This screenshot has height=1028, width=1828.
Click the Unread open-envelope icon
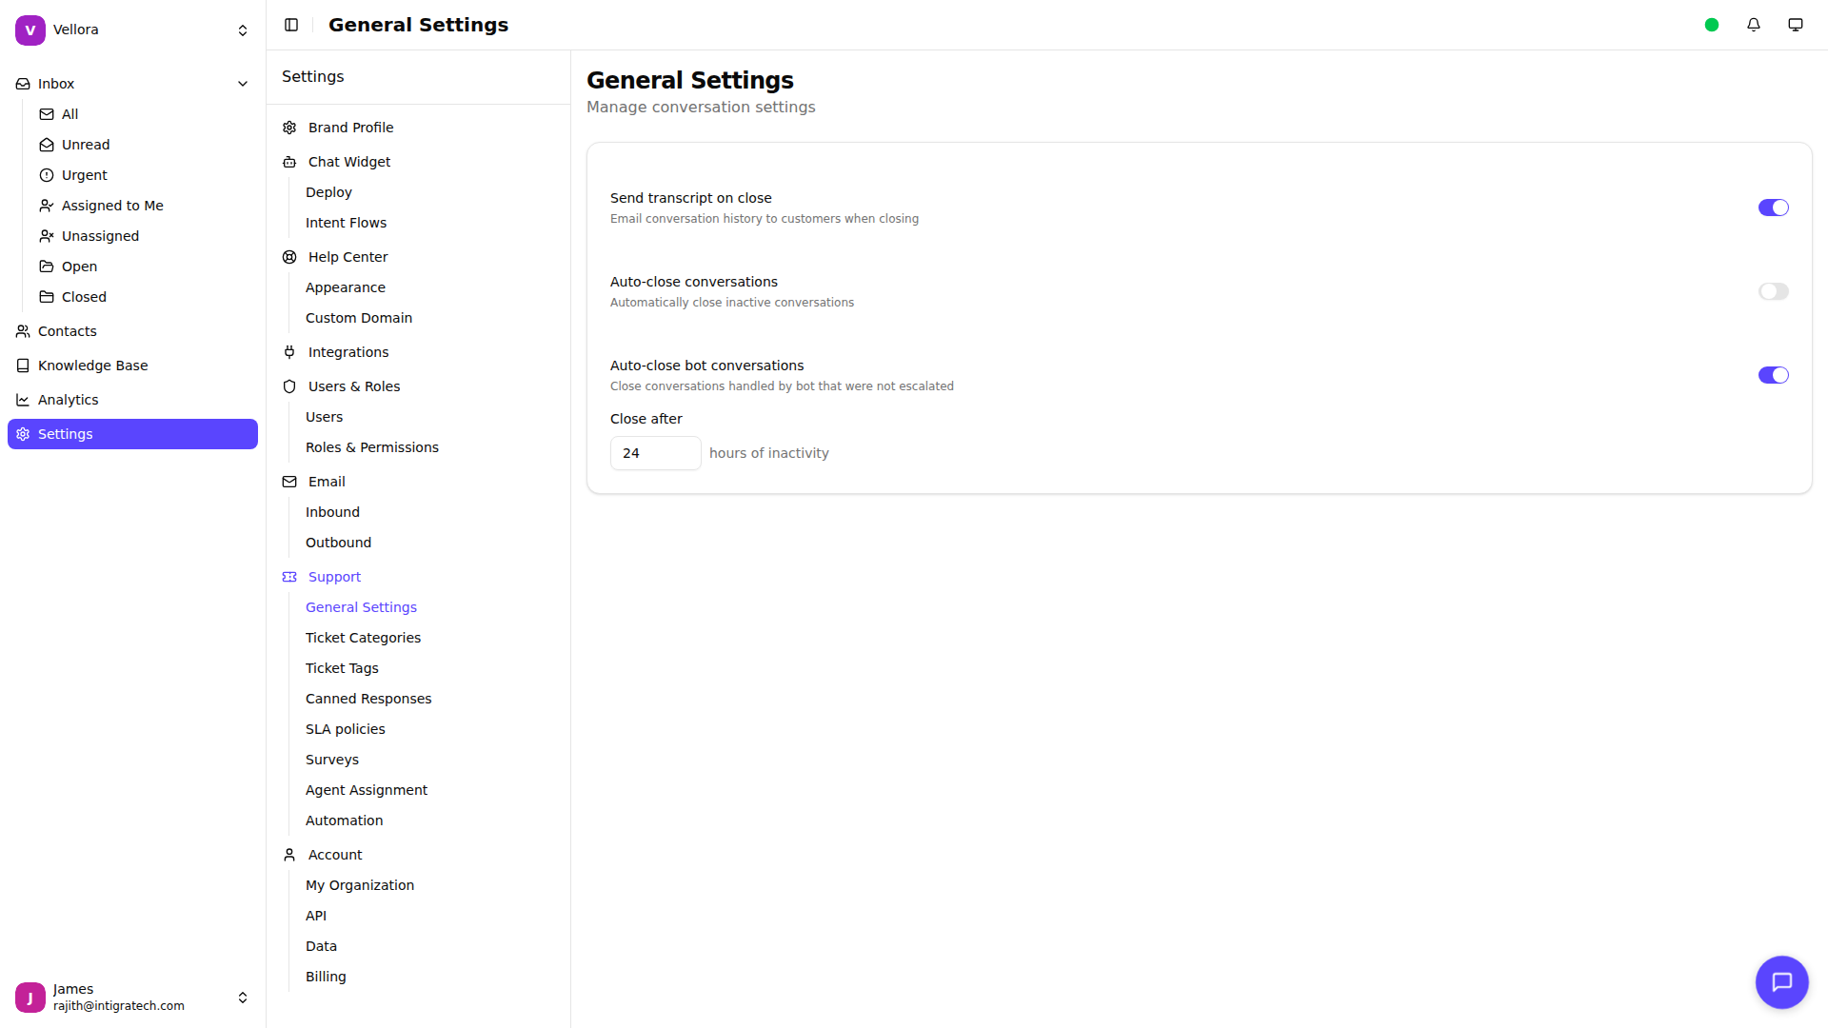[47, 145]
